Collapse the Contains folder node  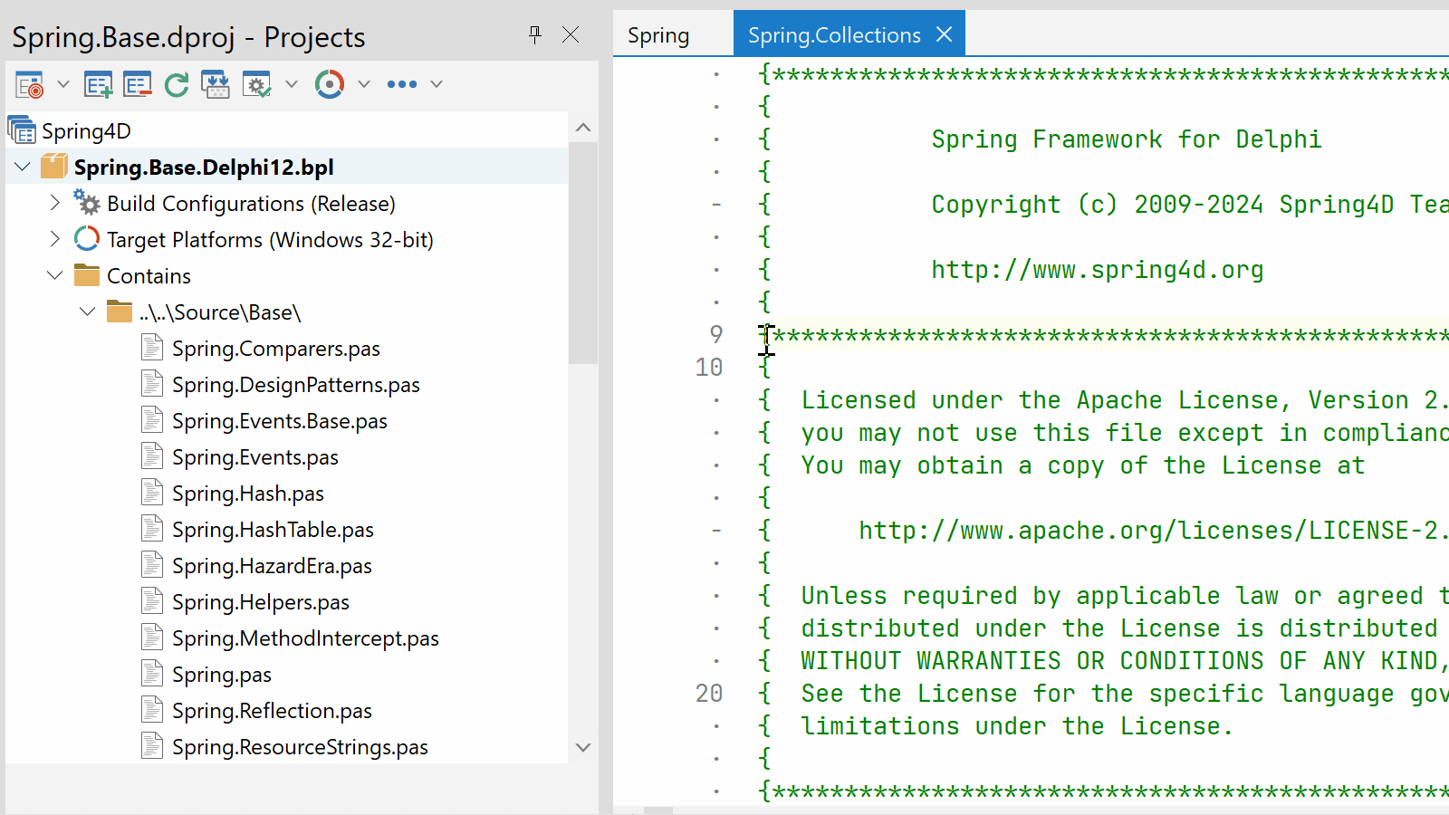55,275
